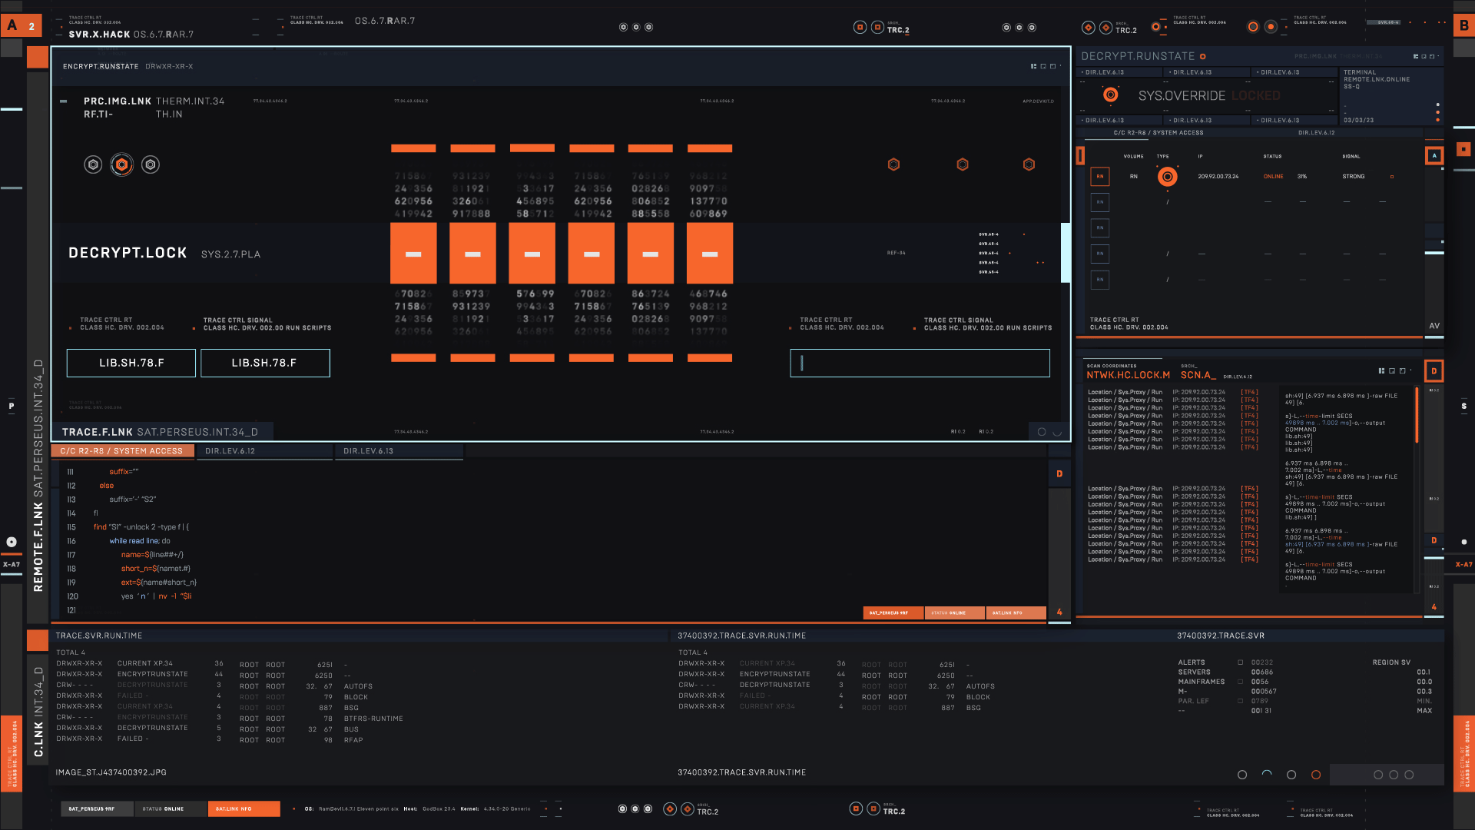
Task: Expand the last DECRYPT.LOCK orange block
Action: (709, 254)
